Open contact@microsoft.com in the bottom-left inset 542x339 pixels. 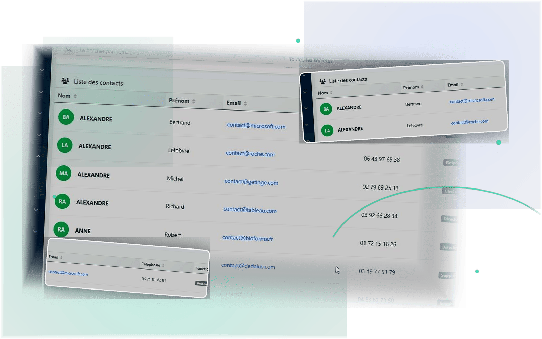coord(68,273)
